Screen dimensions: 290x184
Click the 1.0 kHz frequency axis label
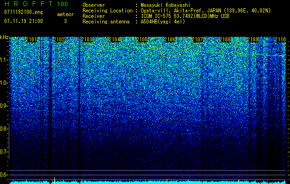(3, 83)
